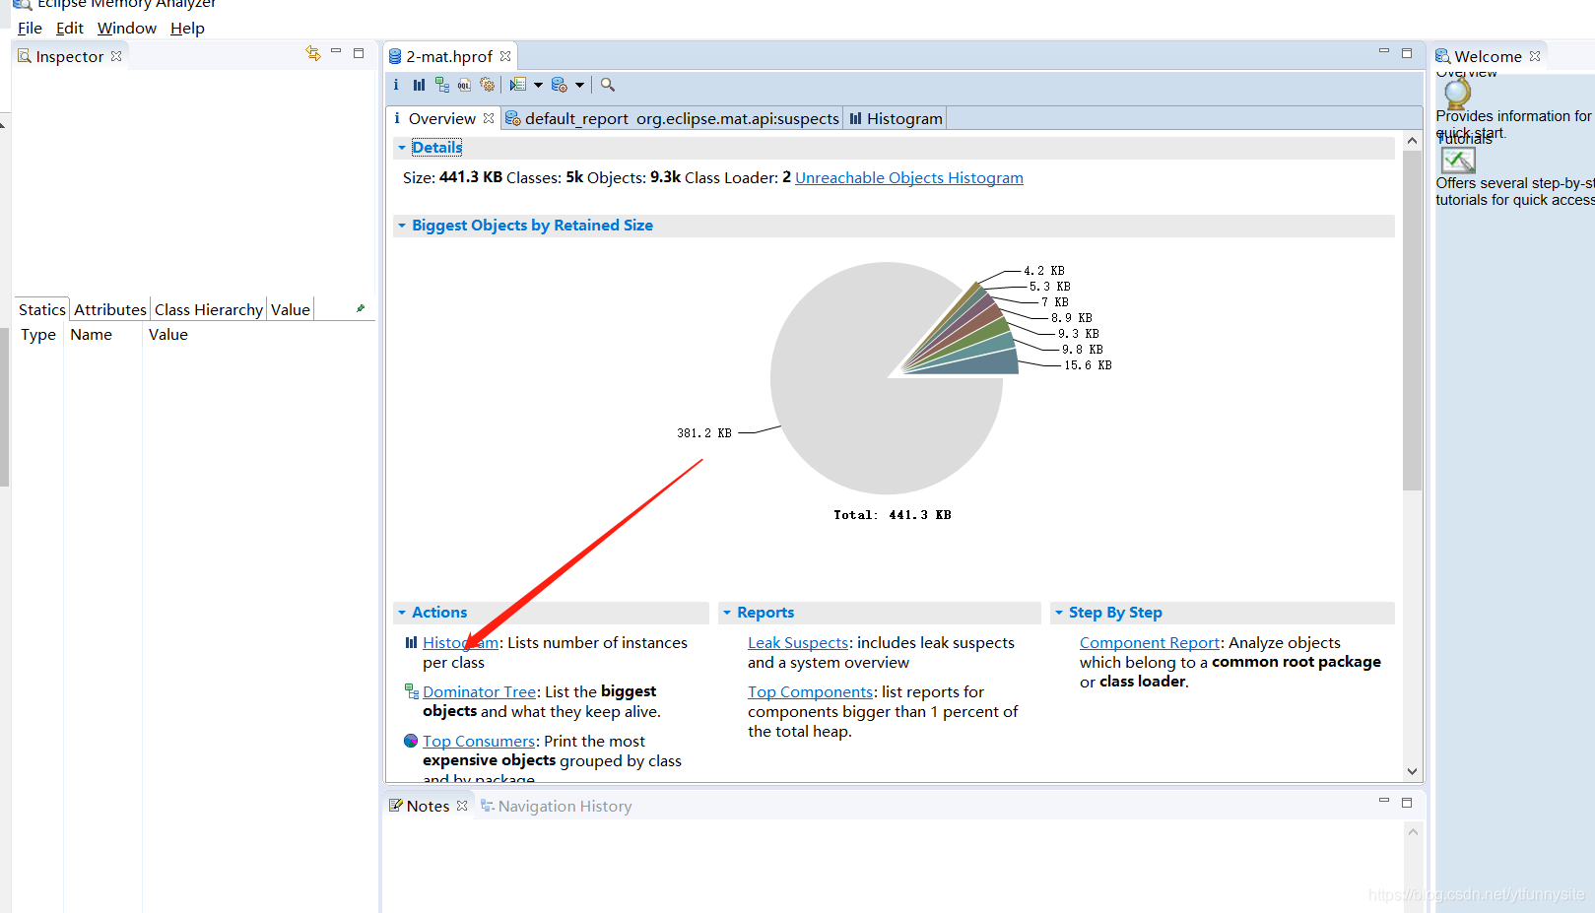This screenshot has height=913, width=1595.
Task: Click the Tutorials checkmark icon in Welcome
Action: tap(1458, 160)
